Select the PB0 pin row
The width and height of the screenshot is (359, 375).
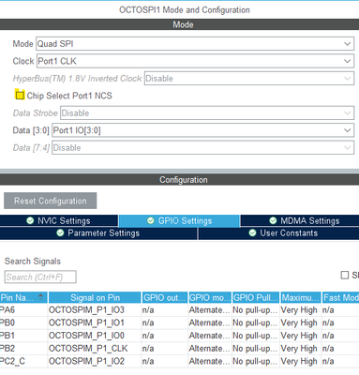179,322
